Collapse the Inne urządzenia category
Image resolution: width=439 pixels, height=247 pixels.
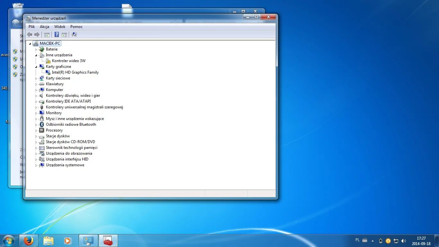[36, 55]
